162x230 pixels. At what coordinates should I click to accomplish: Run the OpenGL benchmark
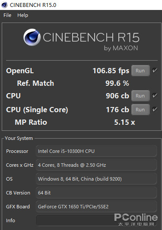pos(140,71)
